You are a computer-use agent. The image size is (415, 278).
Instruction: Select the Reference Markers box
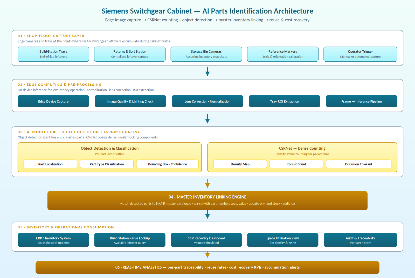283,54
